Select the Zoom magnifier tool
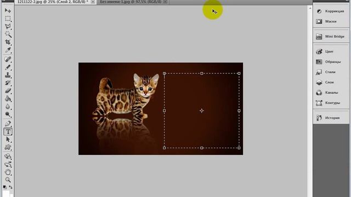Viewport: 351px width, 197px height. pyautogui.click(x=8, y=180)
